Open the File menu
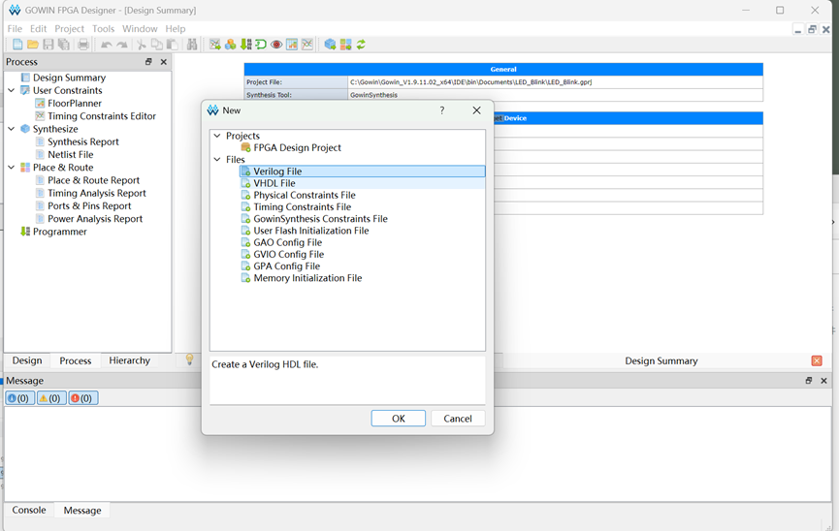This screenshot has height=531, width=839. click(15, 28)
